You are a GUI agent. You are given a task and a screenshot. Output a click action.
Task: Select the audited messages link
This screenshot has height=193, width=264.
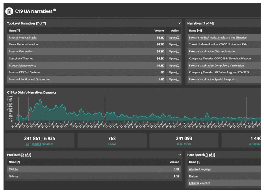coord(42,144)
